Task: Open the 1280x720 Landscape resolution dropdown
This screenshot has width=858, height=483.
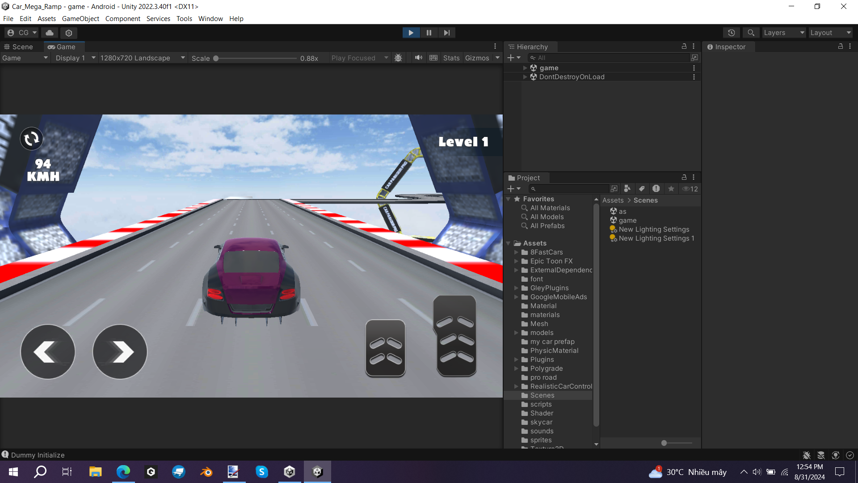Action: coord(142,58)
